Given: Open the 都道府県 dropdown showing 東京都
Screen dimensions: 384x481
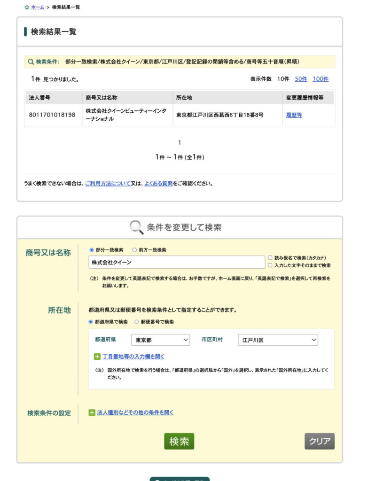Looking at the screenshot, I should point(160,340).
